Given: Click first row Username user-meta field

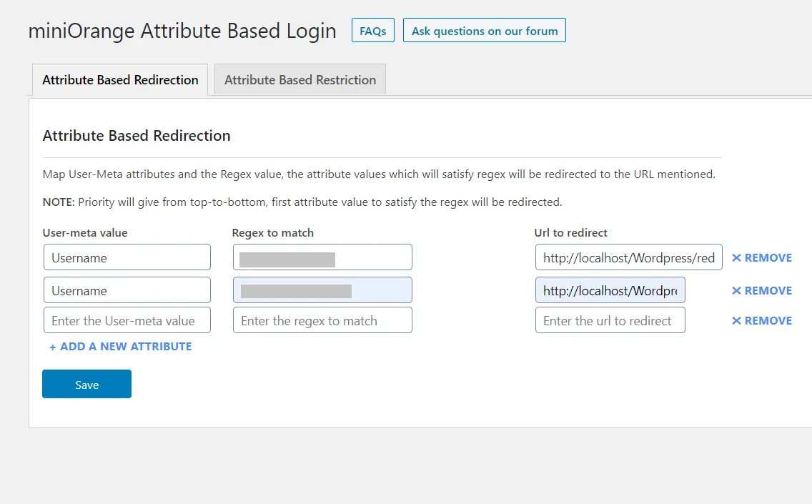Looking at the screenshot, I should click(127, 257).
